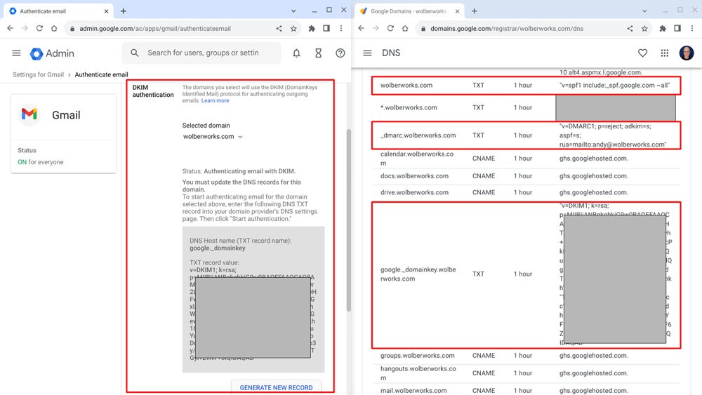Expand the wolberworks.com domain dropdown

pos(240,137)
